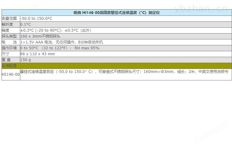Screen dimensions: 232x149
Task: Select the HI146-00 model cell
Action: [x=11, y=74]
